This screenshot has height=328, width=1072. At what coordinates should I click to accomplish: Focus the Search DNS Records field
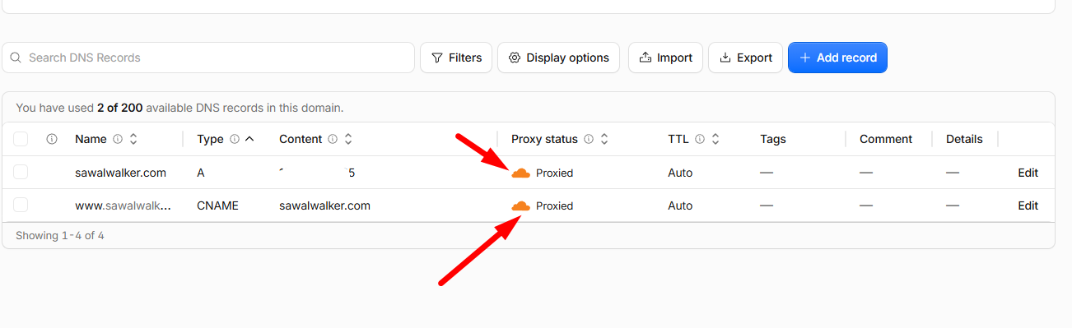(208, 58)
